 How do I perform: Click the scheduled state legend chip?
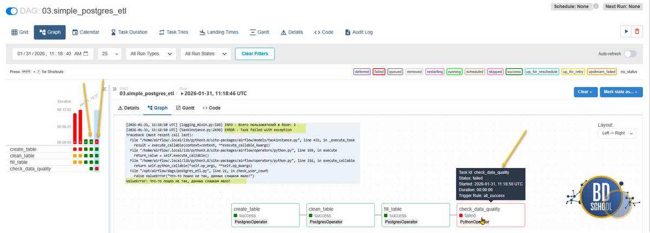pyautogui.click(x=475, y=72)
